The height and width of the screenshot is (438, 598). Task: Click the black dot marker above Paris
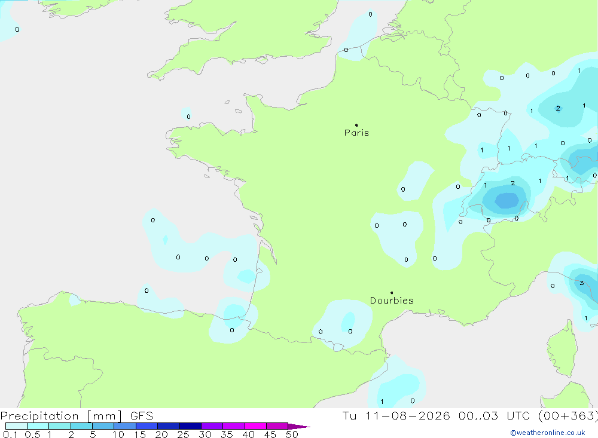tap(356, 125)
